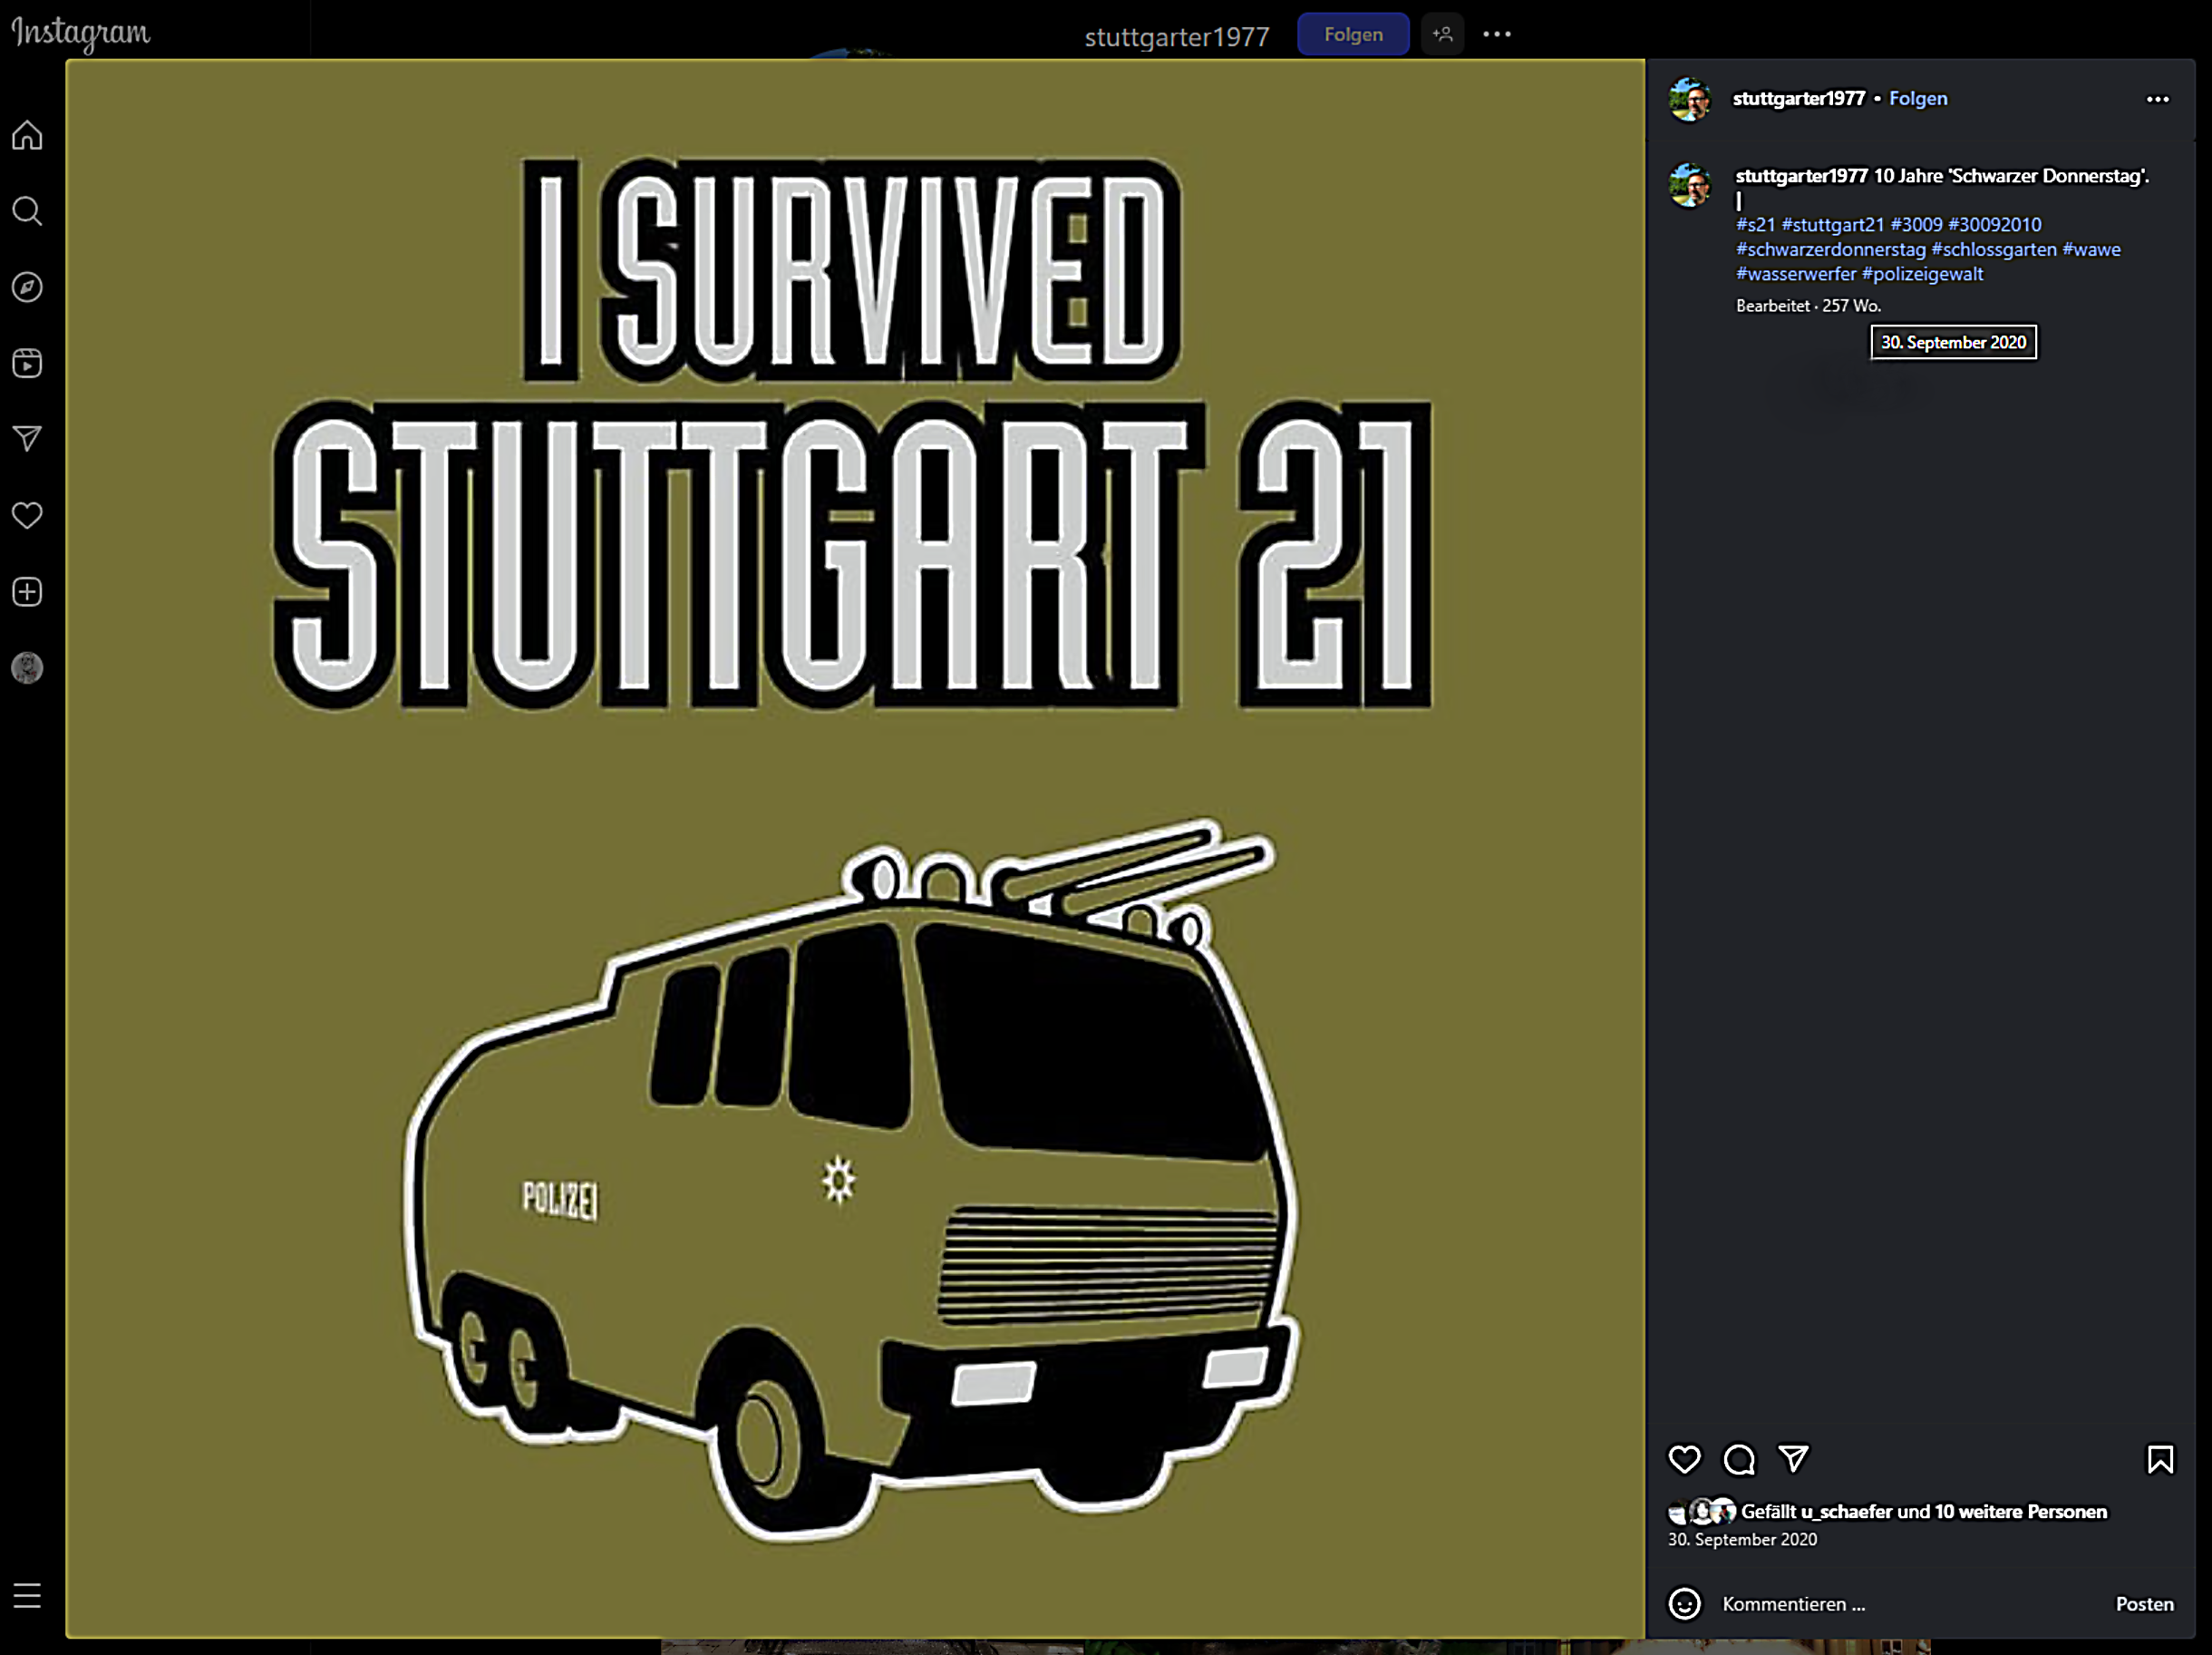Go to Instagram Home via house icon
The width and height of the screenshot is (2212, 1655).
tap(27, 135)
